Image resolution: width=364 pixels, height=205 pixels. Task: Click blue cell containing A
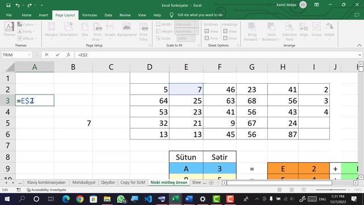186,169
